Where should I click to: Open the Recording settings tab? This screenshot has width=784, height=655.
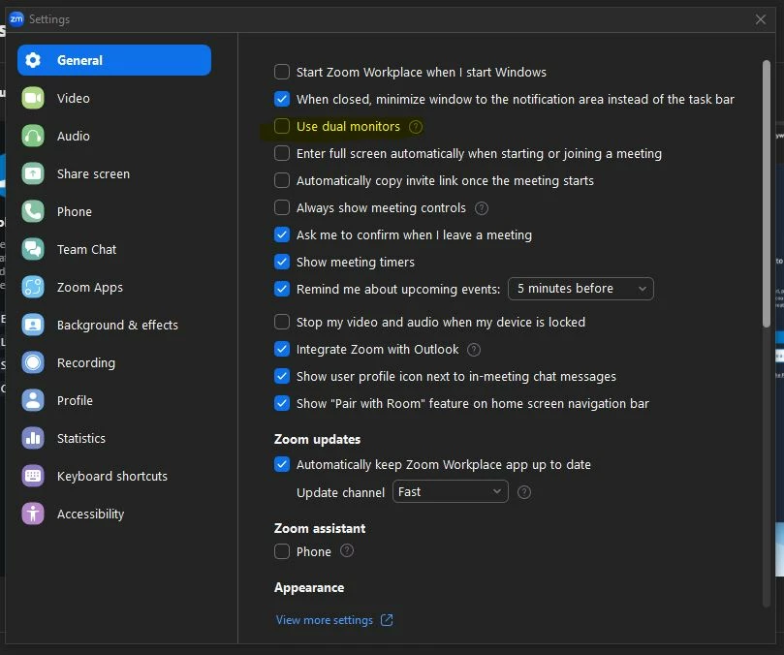(x=114, y=362)
